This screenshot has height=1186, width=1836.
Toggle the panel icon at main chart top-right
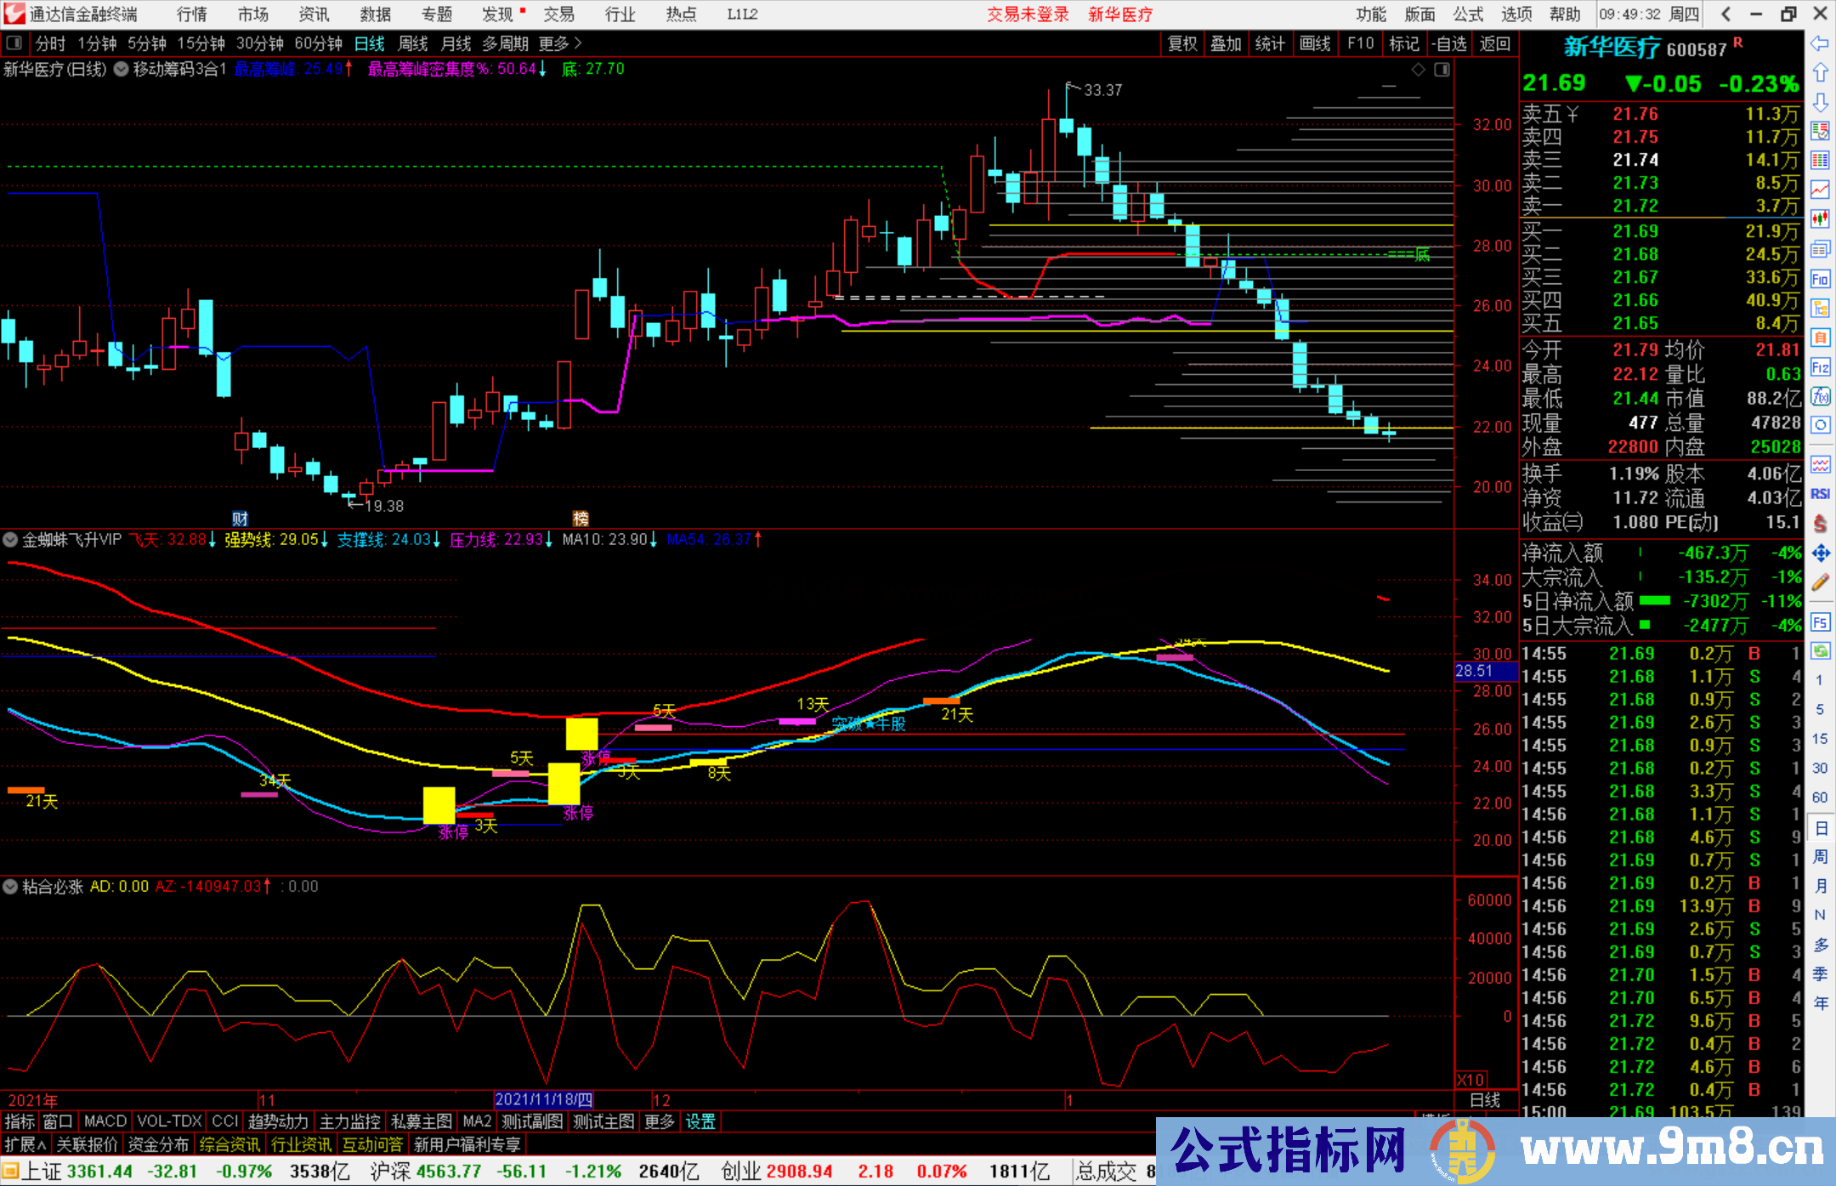1442,70
